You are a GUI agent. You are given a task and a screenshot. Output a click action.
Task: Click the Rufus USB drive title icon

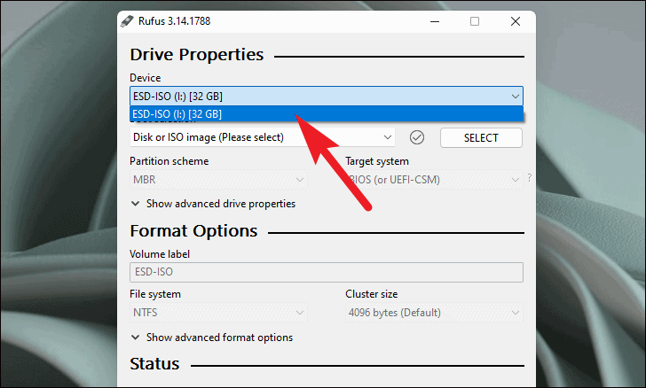[x=127, y=21]
